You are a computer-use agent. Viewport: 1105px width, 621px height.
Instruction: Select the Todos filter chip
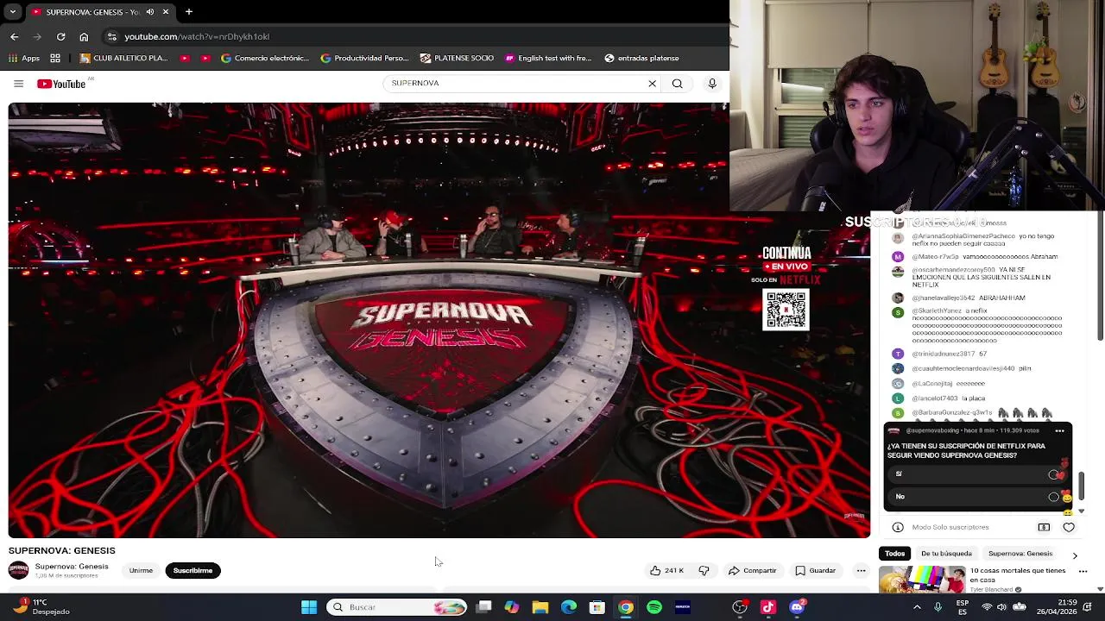point(895,554)
